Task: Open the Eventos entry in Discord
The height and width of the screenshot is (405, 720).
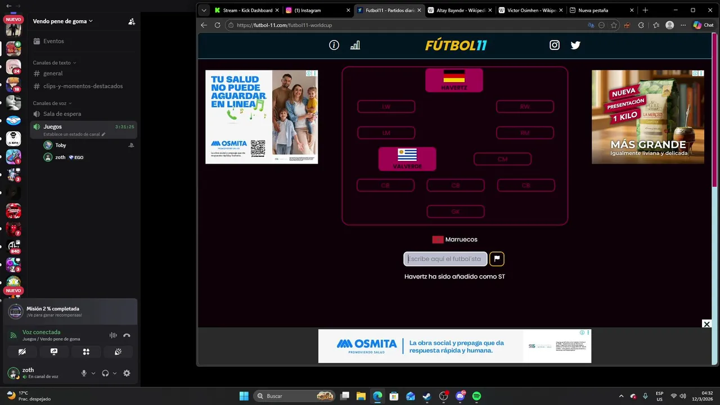Action: coord(84,41)
